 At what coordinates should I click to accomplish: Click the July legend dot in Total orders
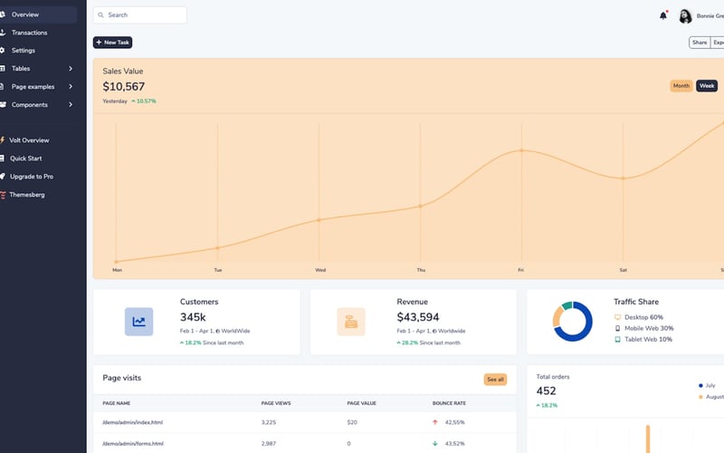coord(700,386)
